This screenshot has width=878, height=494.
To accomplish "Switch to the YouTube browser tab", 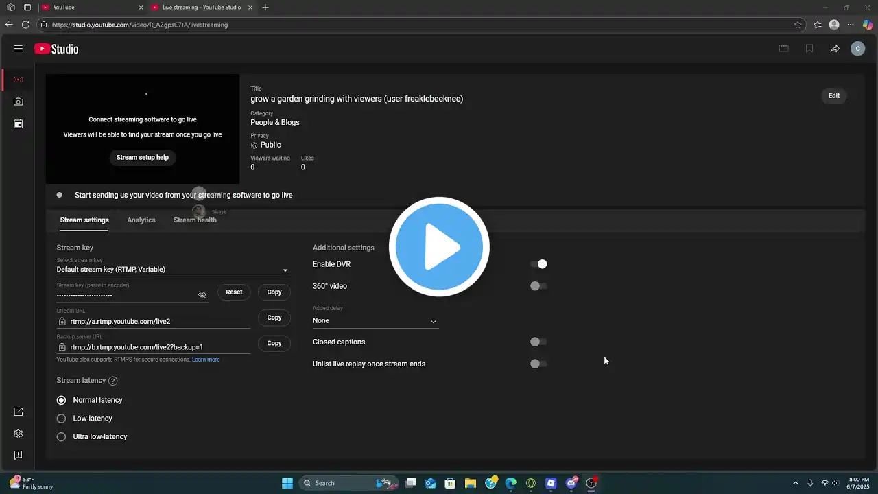I will 91,8.
